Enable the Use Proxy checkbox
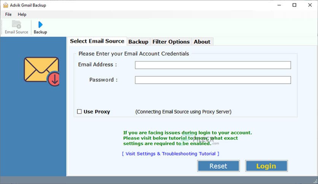This screenshot has width=318, height=184. 79,112
